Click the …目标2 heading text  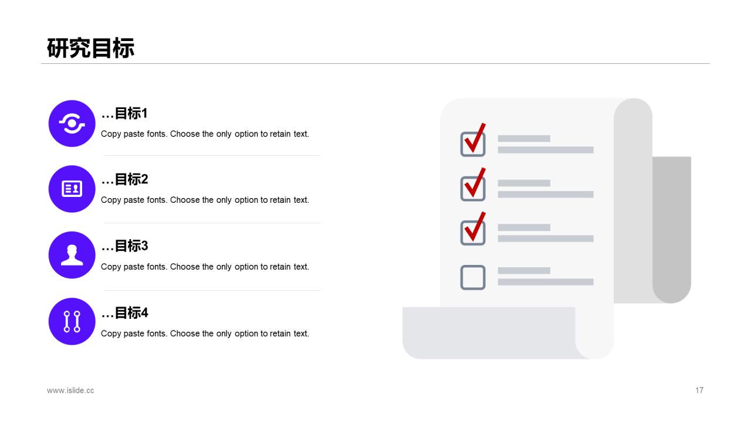(x=124, y=179)
